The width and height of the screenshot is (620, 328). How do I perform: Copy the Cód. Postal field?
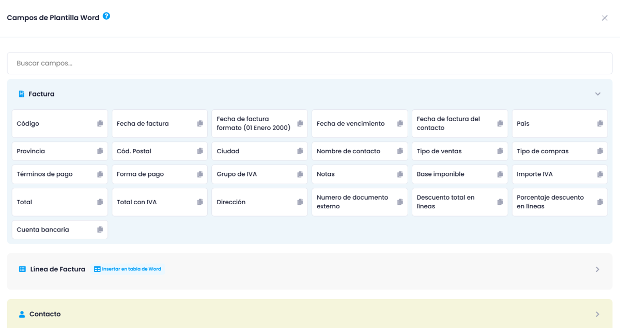pyautogui.click(x=200, y=151)
